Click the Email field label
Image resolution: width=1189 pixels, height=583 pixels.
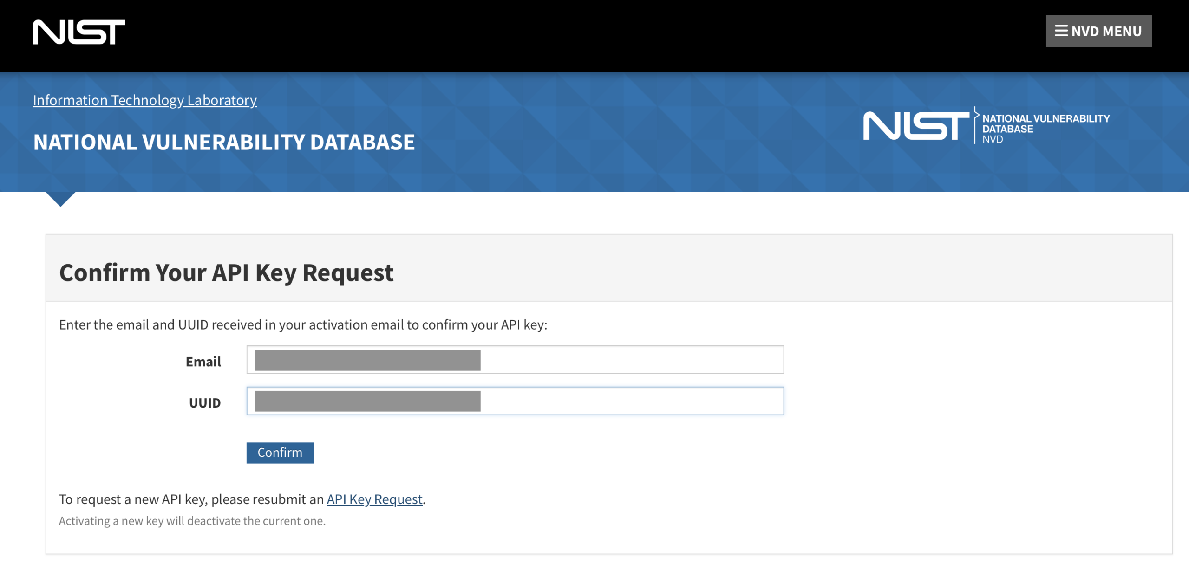coord(203,362)
